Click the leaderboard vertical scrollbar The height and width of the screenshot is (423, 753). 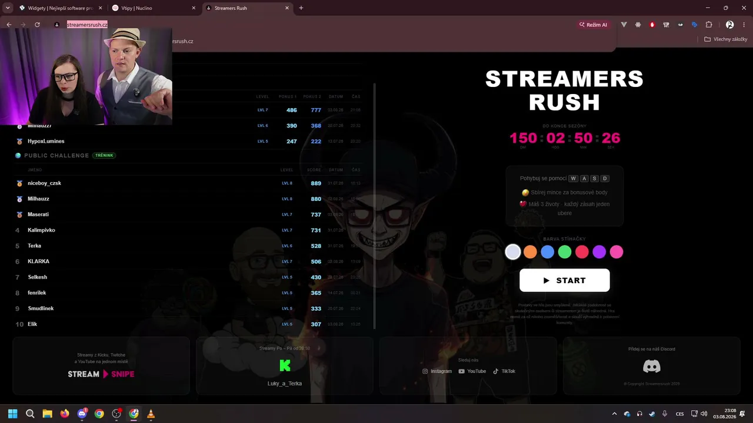coord(375,206)
